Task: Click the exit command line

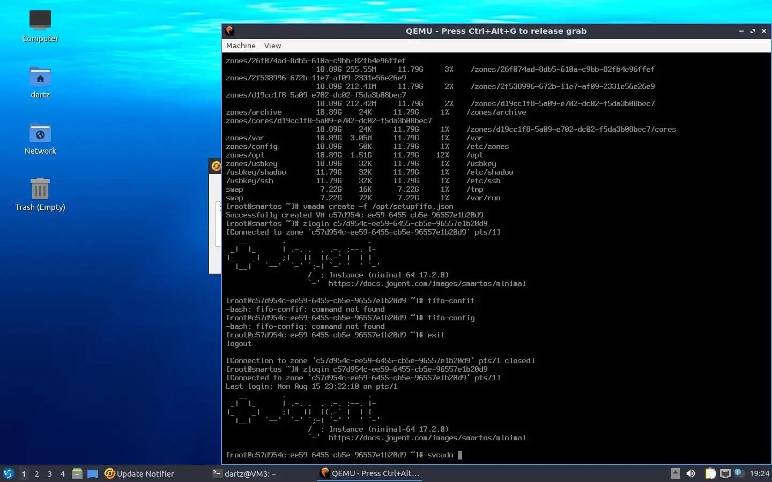Action: pos(335,335)
